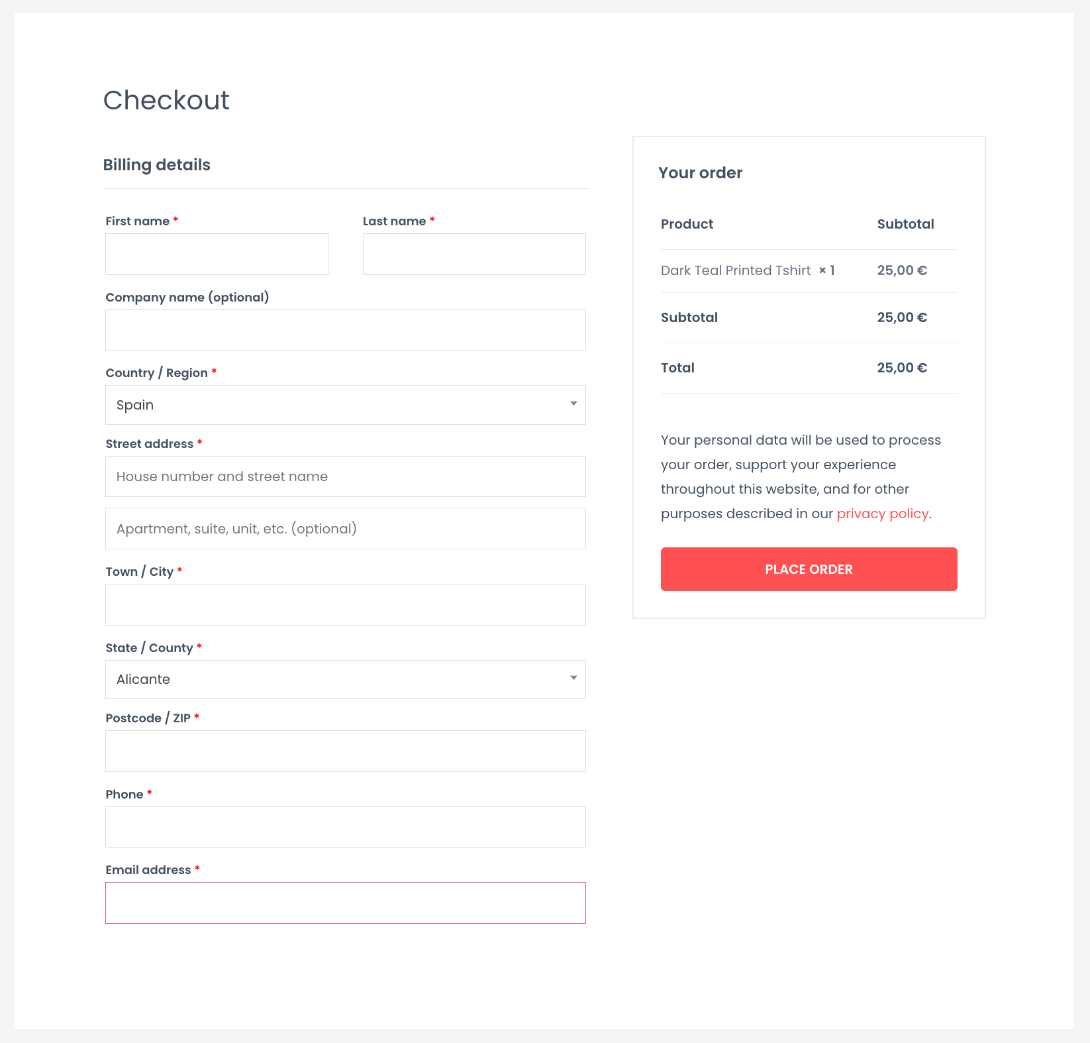Screen dimensions: 1090x1043
Task: Open the privacy policy link
Action: click(882, 514)
